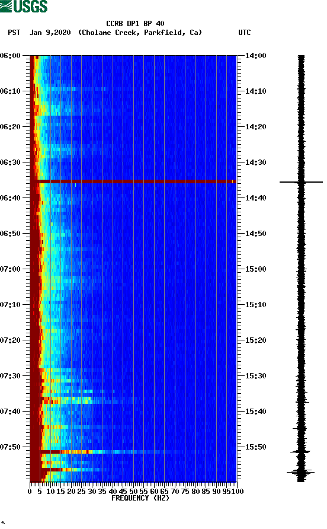327x529 pixels.
Task: Click the 07:10 PST time label
Action: point(11,305)
